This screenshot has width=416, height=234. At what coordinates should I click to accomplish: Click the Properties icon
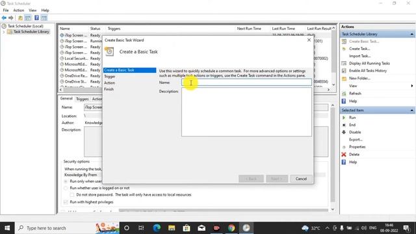coord(344,147)
